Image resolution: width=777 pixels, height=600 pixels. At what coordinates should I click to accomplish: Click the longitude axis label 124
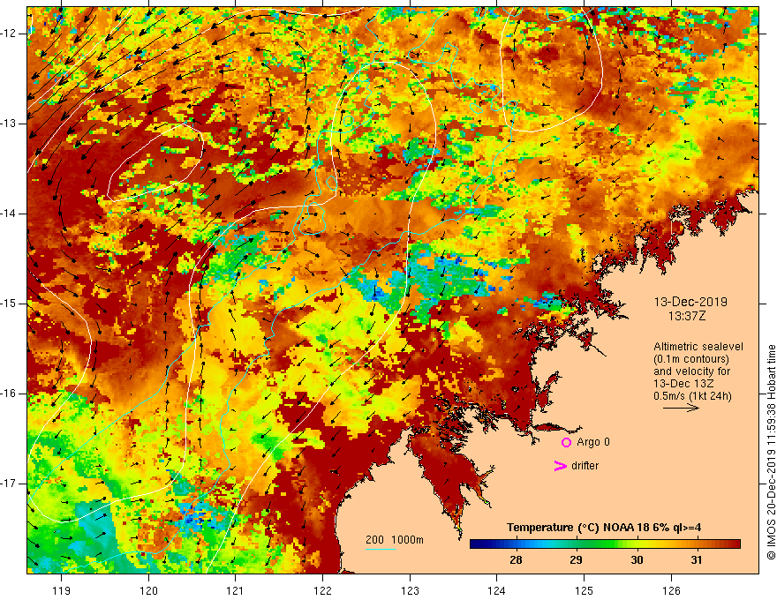(496, 590)
